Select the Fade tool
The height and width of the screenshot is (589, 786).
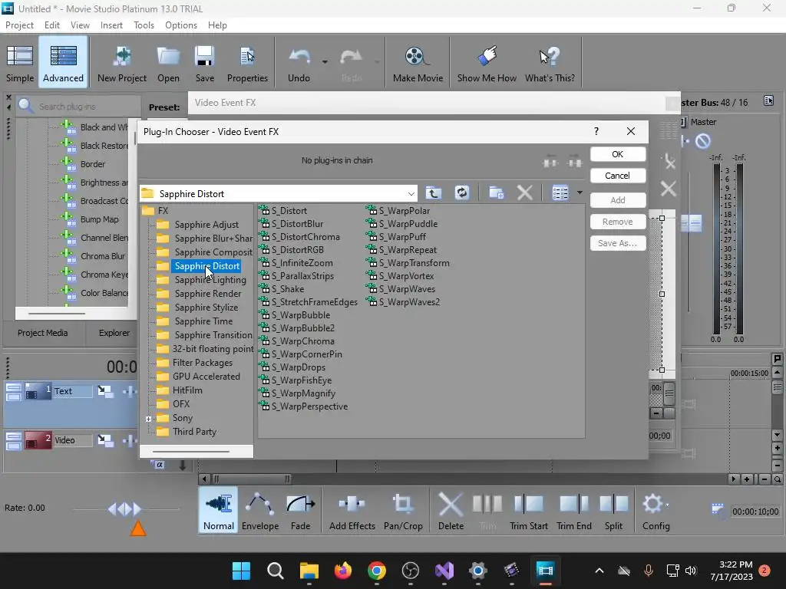point(300,511)
